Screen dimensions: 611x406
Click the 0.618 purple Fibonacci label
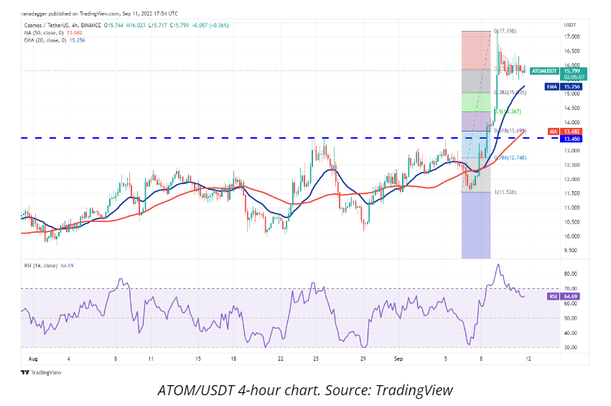[x=510, y=131]
